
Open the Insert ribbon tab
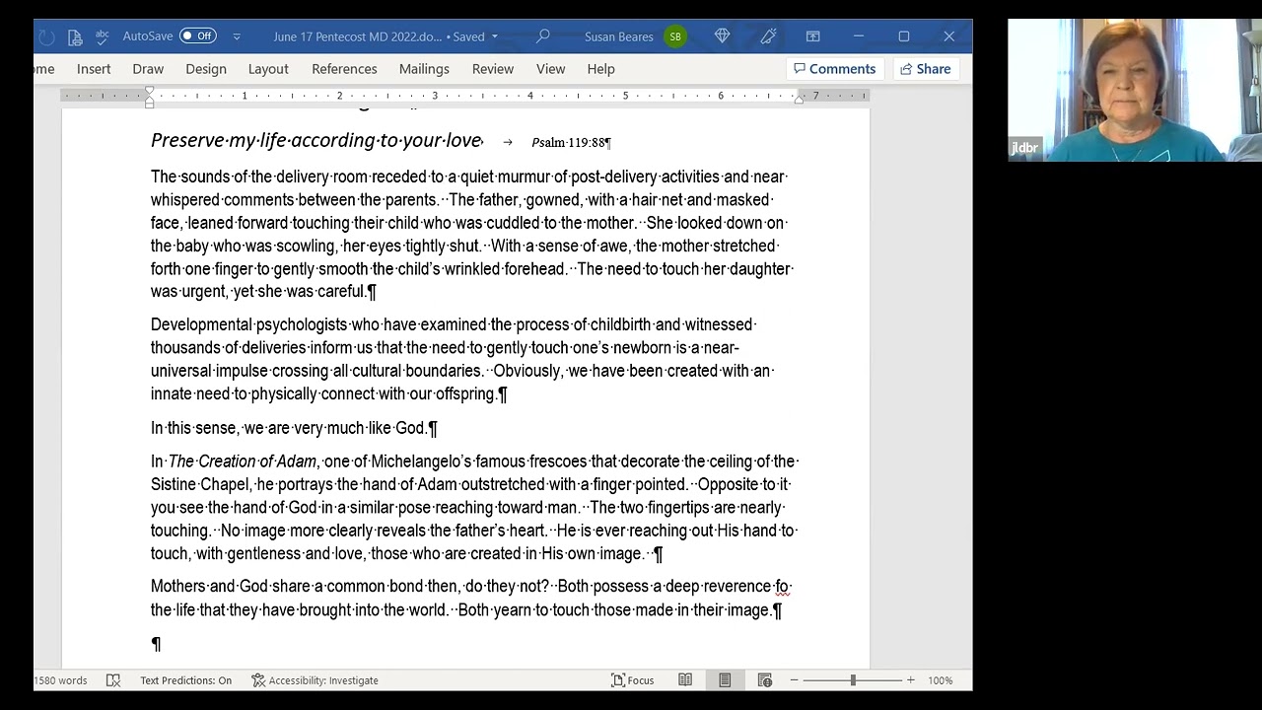point(94,69)
